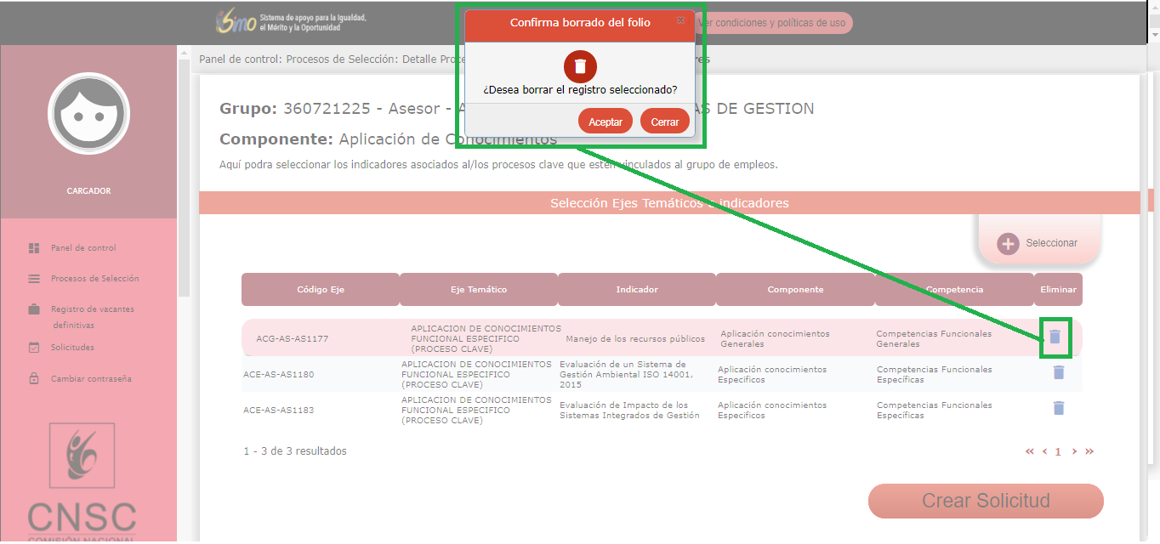This screenshot has width=1160, height=544.
Task: Go to the first results page
Action: click(1030, 452)
